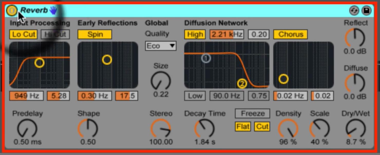This screenshot has height=155, width=380.
Task: Click the Dry/Wet knob
Action: coord(356,128)
